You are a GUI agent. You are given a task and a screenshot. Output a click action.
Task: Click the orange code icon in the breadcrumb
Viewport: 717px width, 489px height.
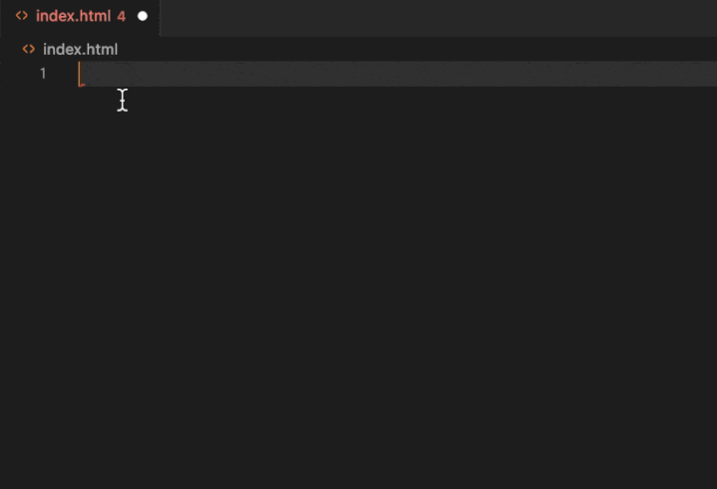tap(28, 49)
